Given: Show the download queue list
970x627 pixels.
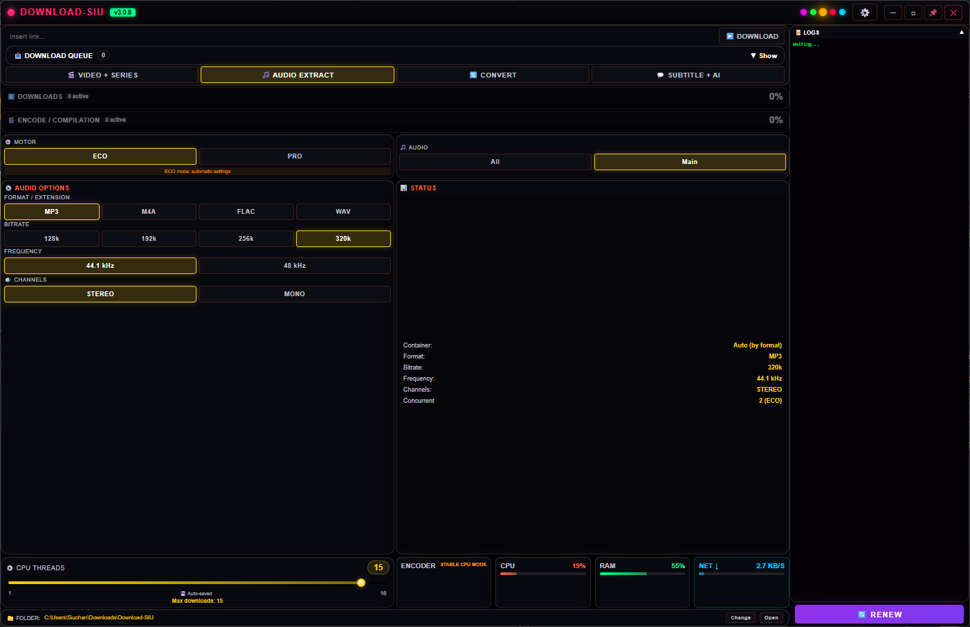Looking at the screenshot, I should [764, 56].
